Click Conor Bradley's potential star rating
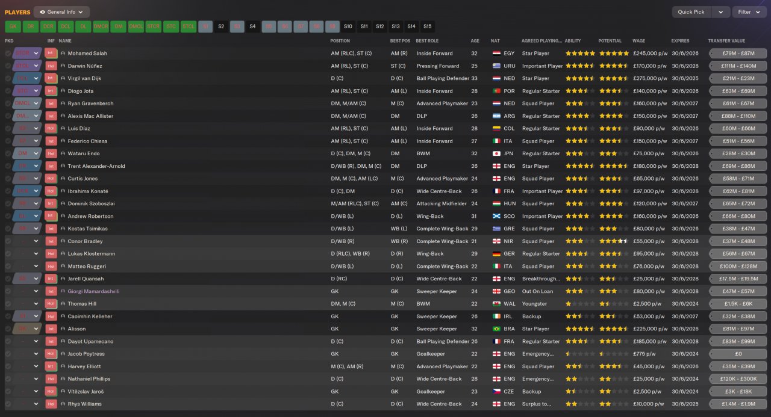 [x=614, y=241]
